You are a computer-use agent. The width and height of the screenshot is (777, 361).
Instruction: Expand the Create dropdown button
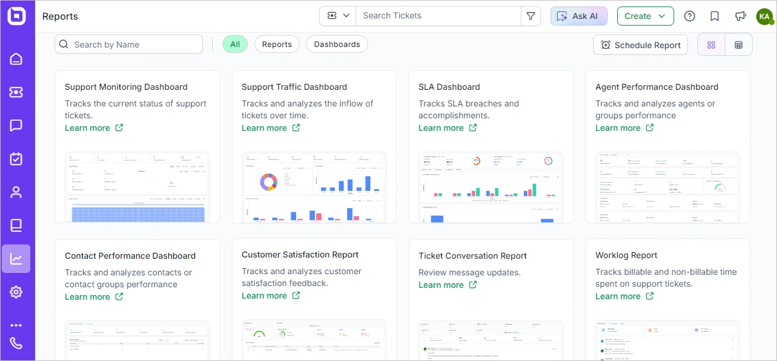[x=645, y=16]
